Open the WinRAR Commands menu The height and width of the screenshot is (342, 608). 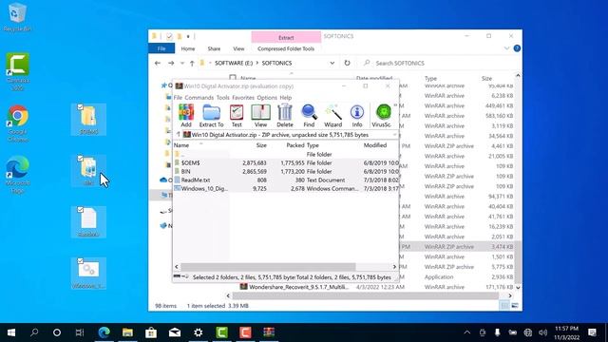[199, 97]
